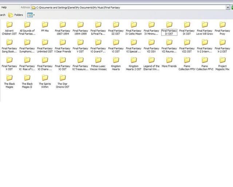
Task: Open Final Fantasy X-2 Intern… folder
Action: click(x=205, y=46)
